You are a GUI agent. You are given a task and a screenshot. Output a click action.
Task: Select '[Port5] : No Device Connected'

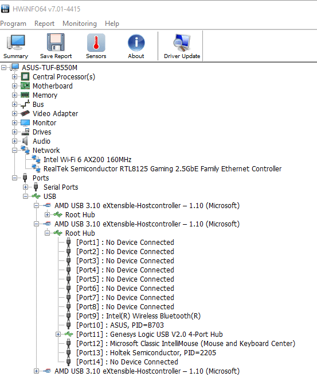125,279
